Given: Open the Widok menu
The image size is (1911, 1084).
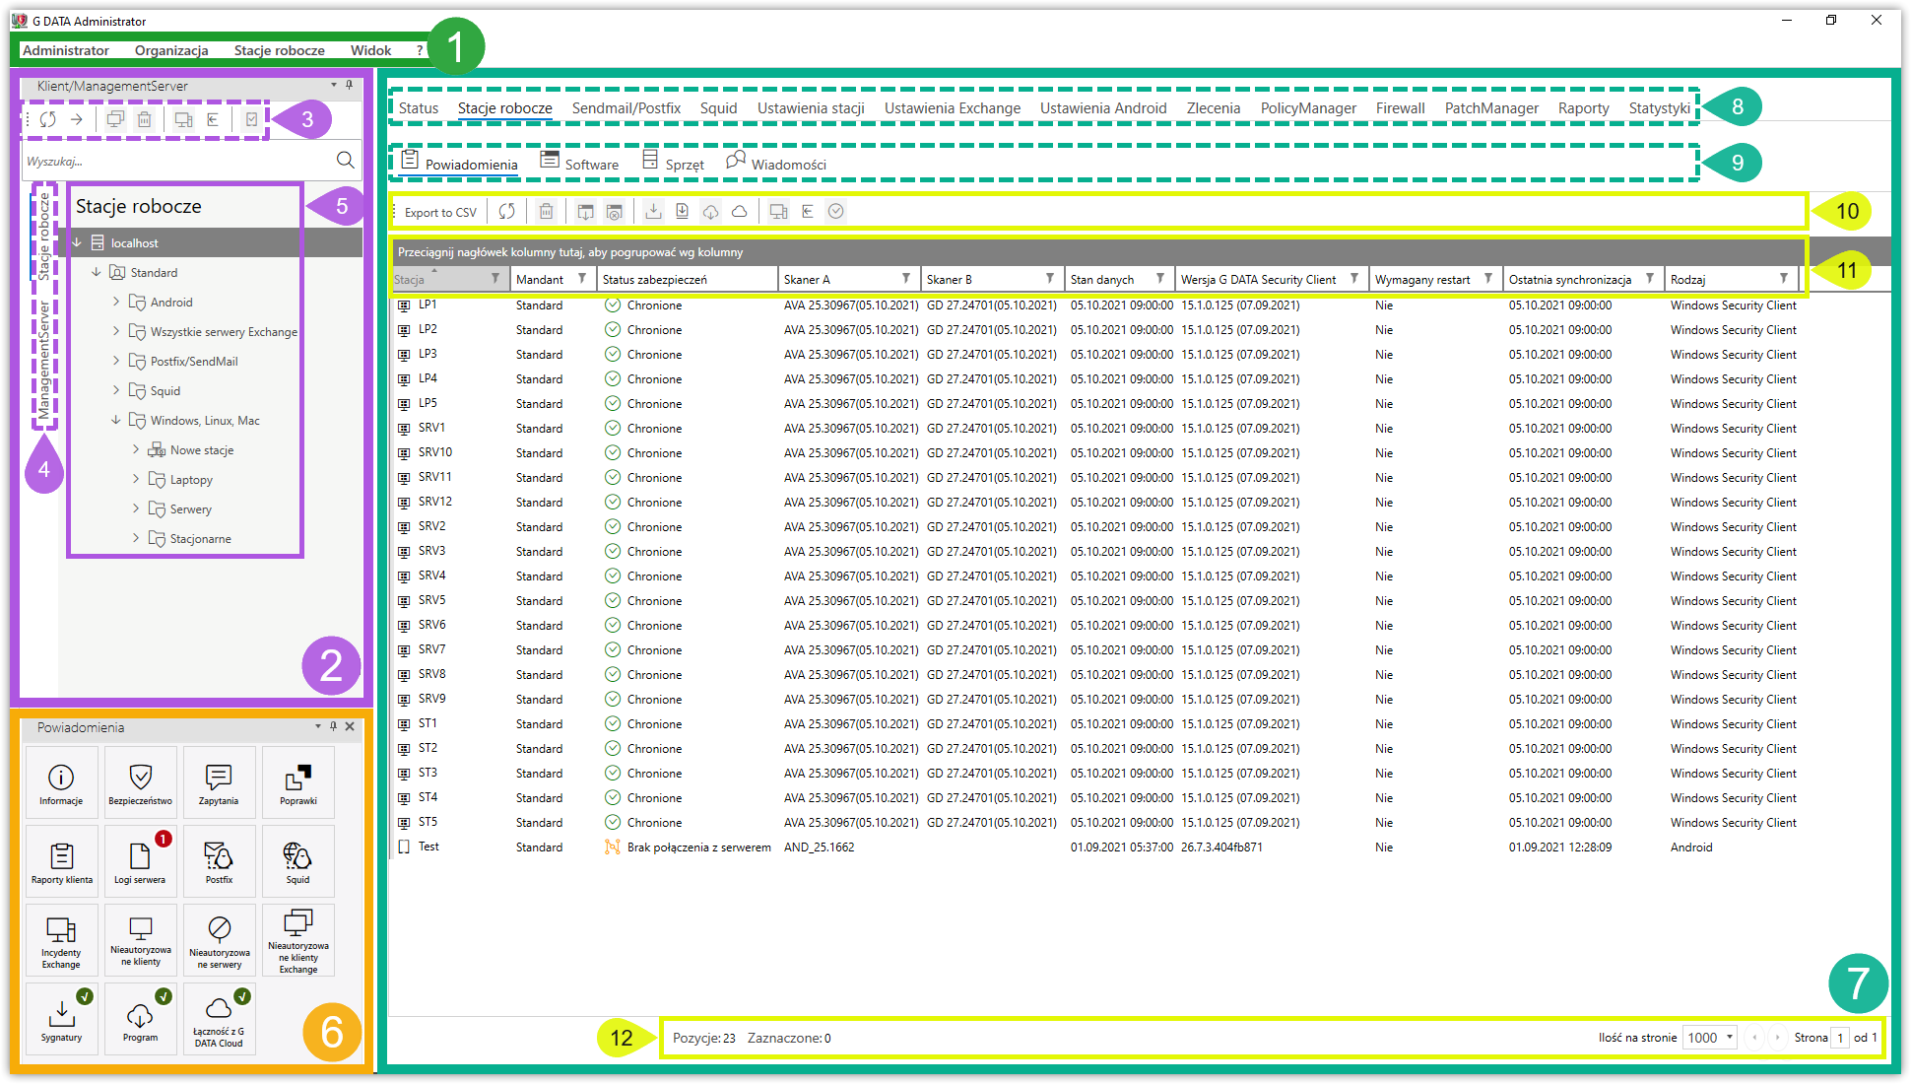Looking at the screenshot, I should point(370,50).
